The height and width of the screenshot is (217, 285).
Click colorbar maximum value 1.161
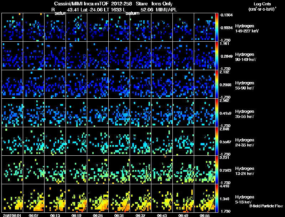(224, 43)
